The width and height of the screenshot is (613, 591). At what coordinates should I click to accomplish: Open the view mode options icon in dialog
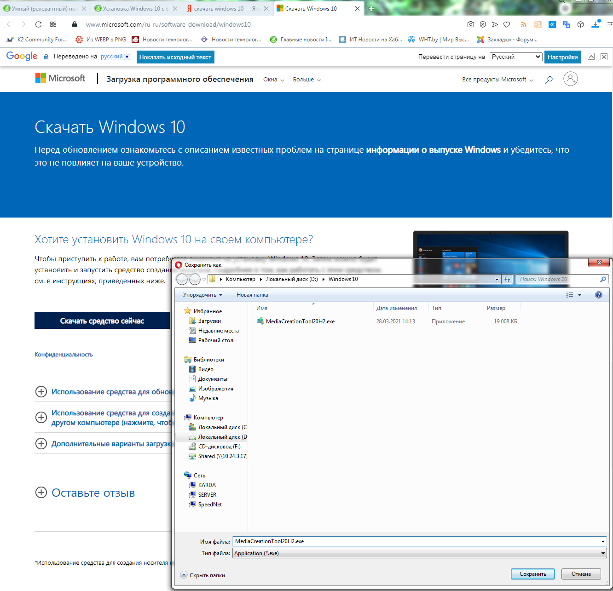[570, 295]
